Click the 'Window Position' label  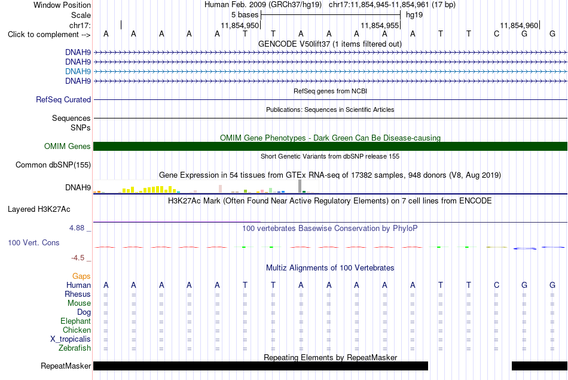click(x=62, y=5)
